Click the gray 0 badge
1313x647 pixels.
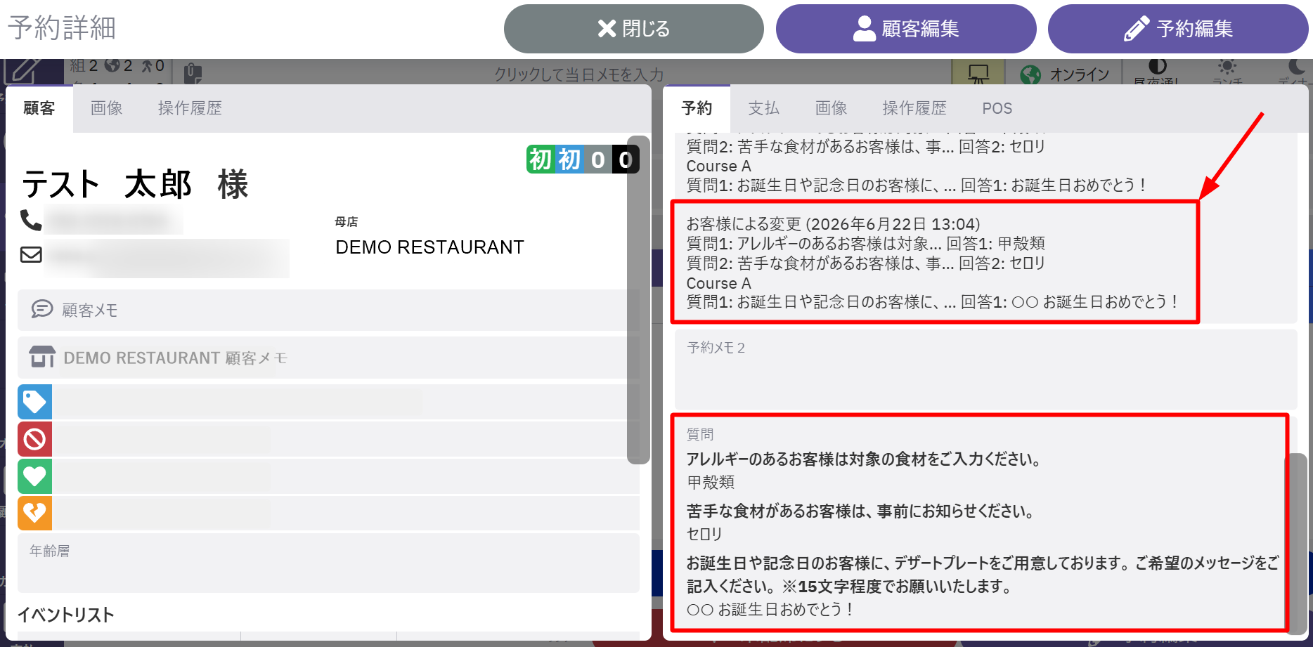[x=597, y=159]
